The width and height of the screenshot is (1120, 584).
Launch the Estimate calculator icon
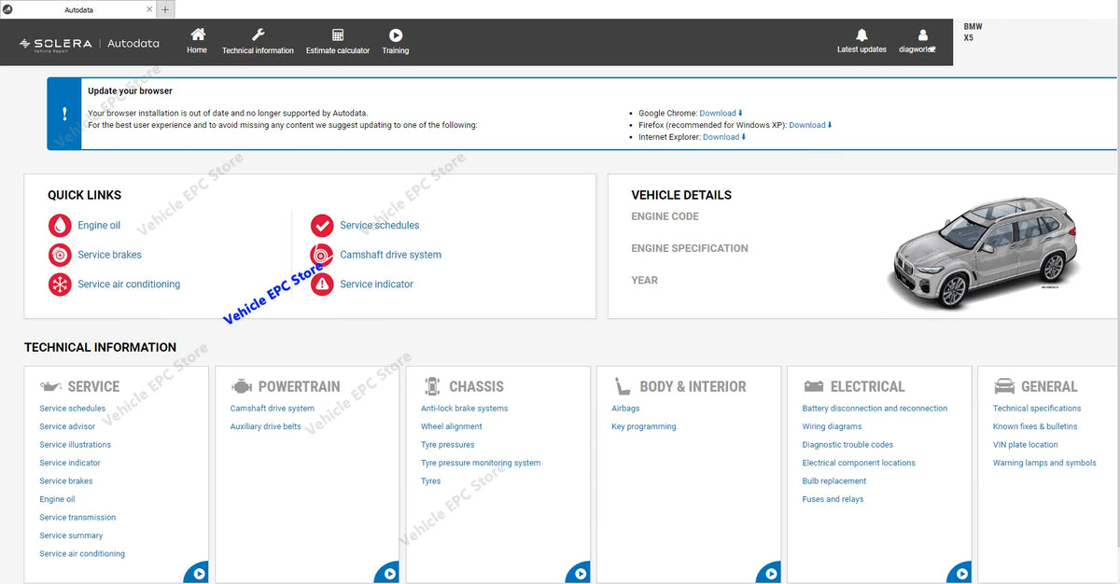(x=338, y=35)
